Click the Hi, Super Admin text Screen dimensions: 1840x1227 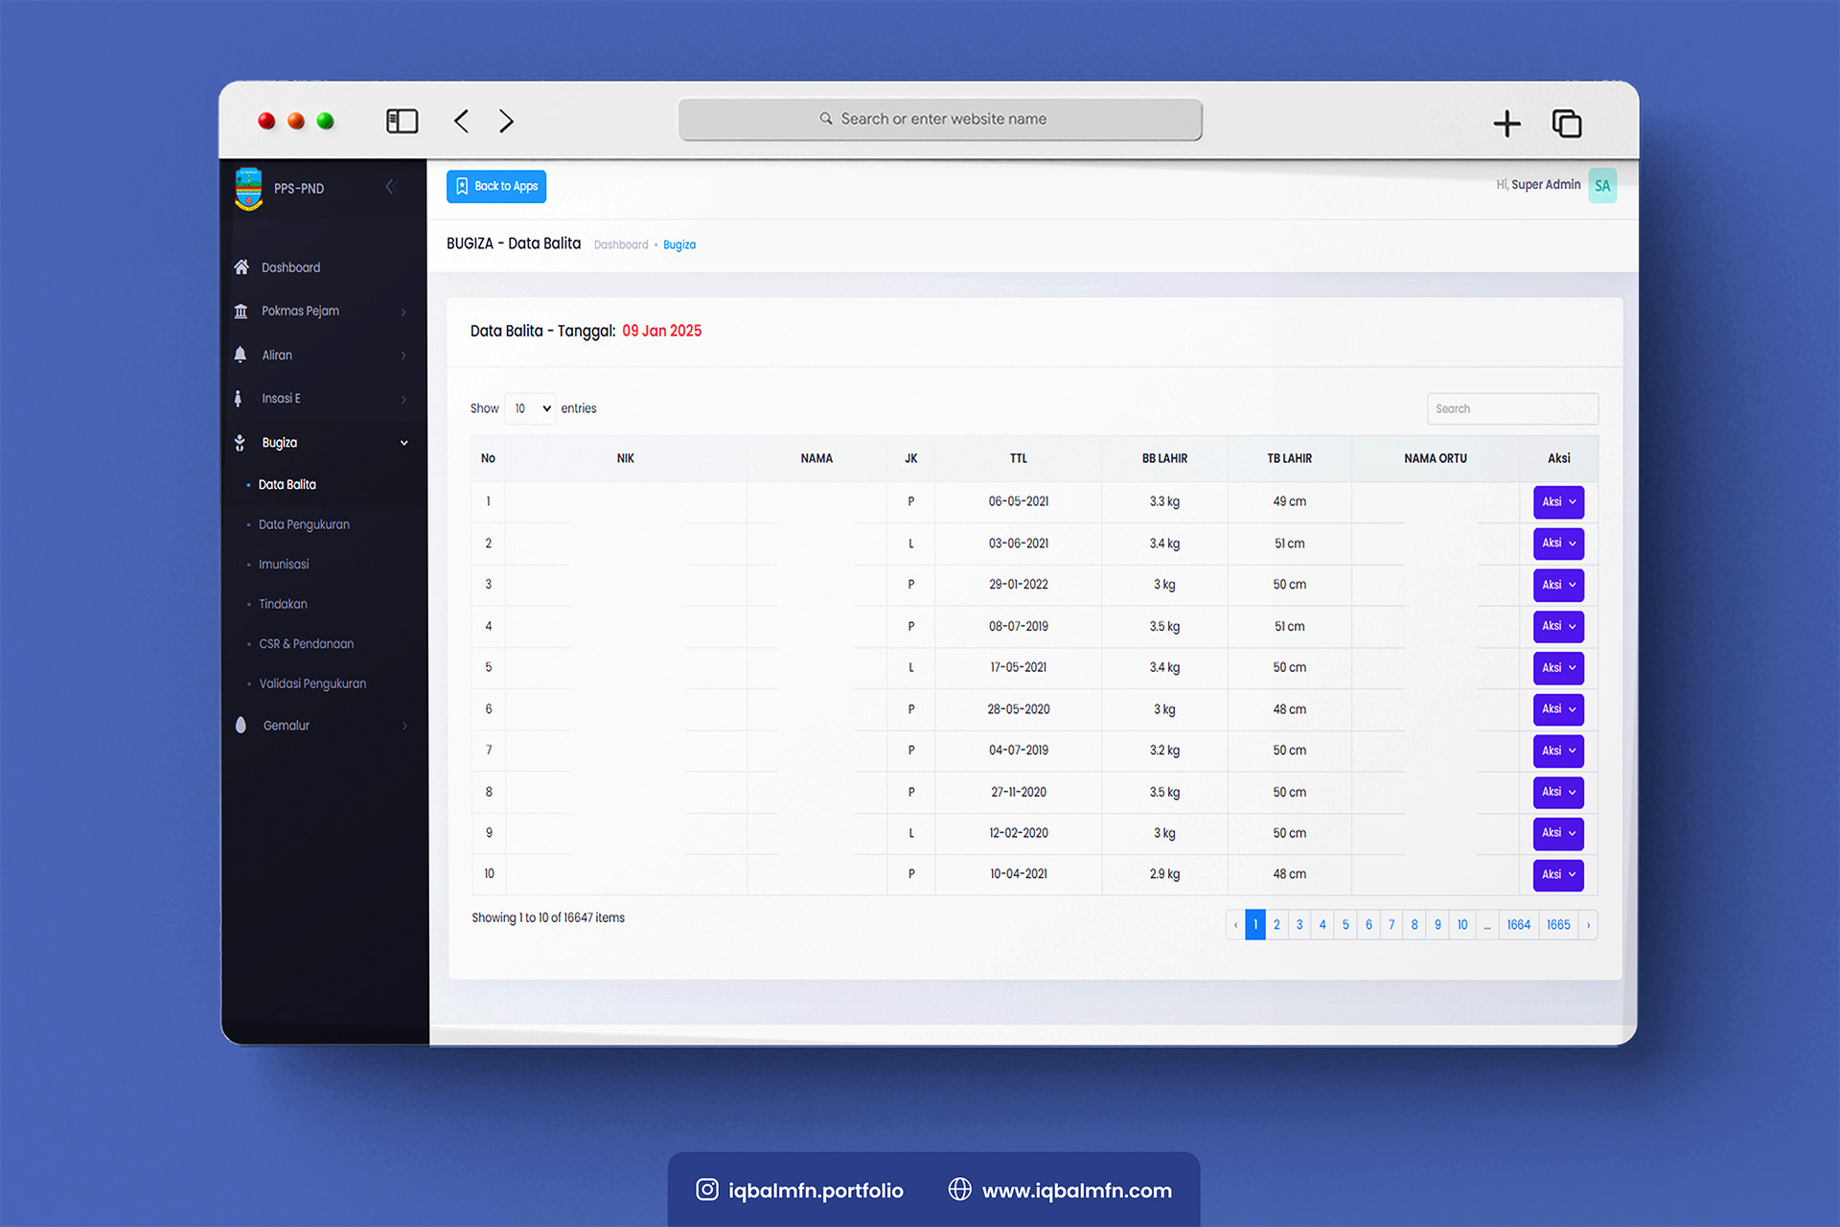tap(1538, 185)
